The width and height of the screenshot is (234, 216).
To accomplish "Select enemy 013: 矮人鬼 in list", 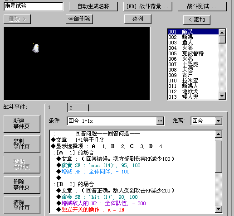I will pos(193,97).
